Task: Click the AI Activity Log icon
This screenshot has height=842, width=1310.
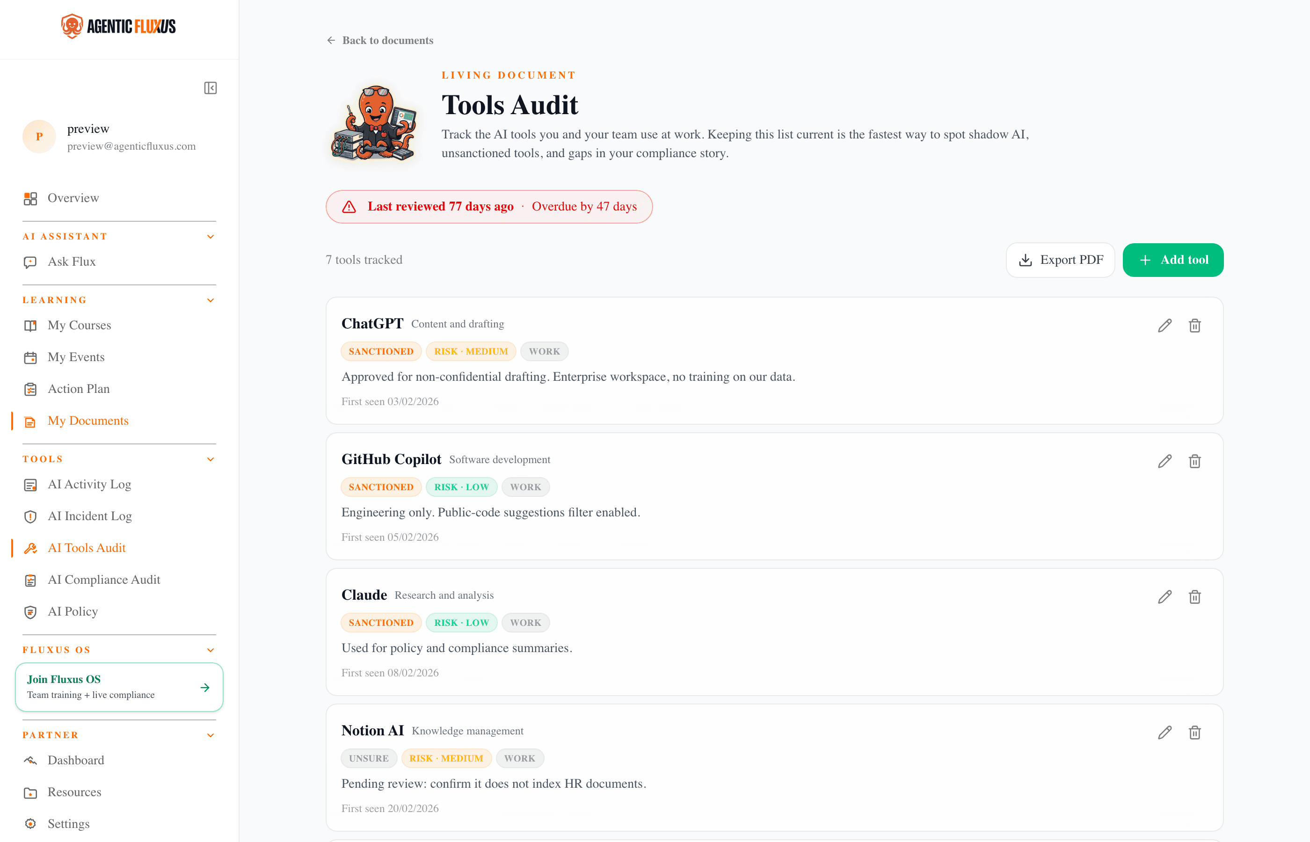Action: 30,485
